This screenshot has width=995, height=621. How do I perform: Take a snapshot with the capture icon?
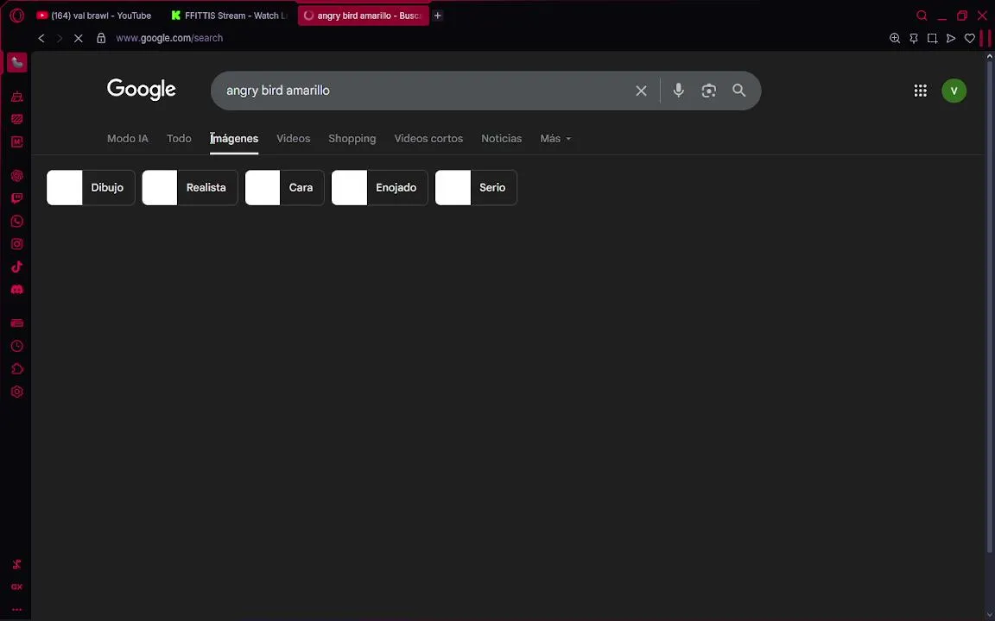[x=932, y=38]
